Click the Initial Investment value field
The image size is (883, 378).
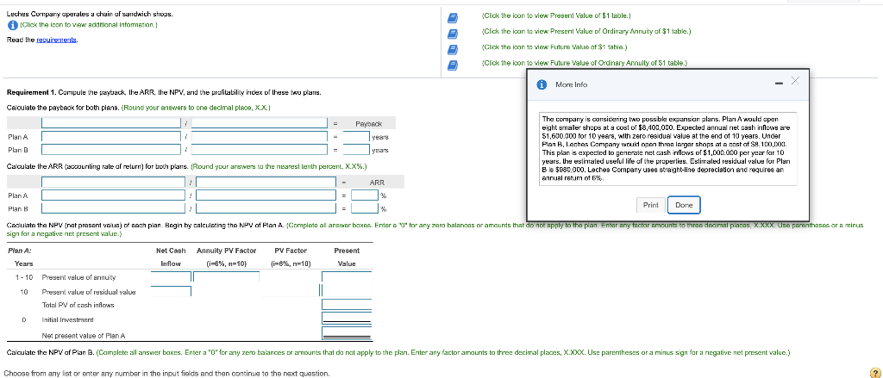(347, 319)
